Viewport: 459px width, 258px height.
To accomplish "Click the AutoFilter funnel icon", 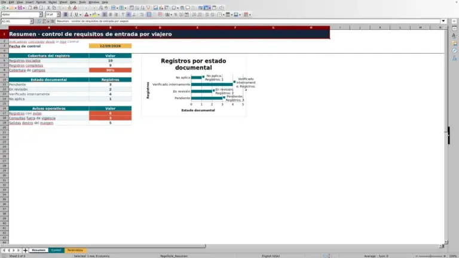I will [x=148, y=8].
